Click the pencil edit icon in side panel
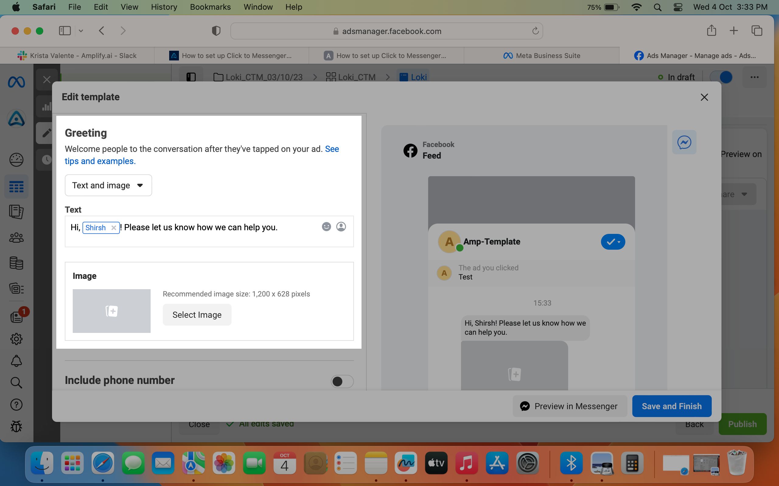The image size is (779, 486). pyautogui.click(x=47, y=132)
